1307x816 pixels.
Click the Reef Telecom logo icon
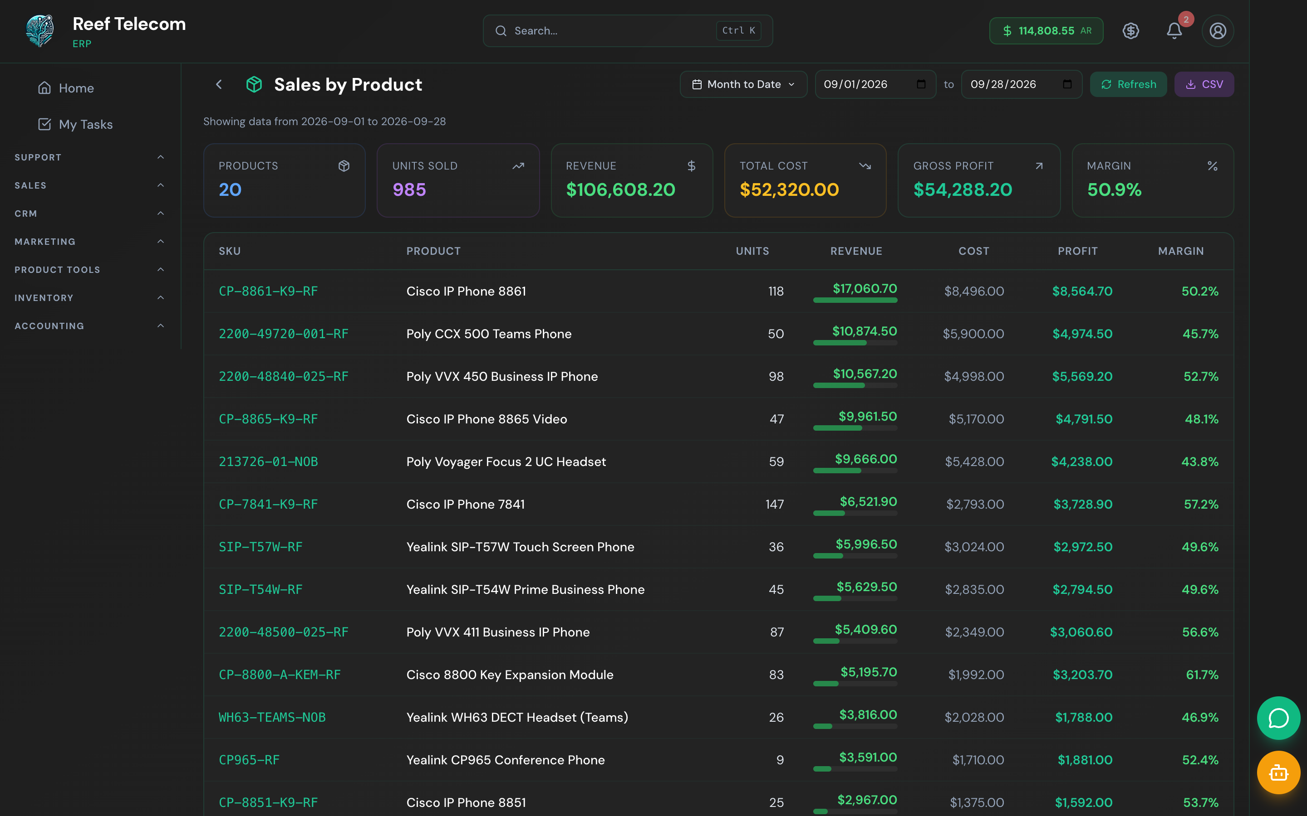[x=40, y=31]
